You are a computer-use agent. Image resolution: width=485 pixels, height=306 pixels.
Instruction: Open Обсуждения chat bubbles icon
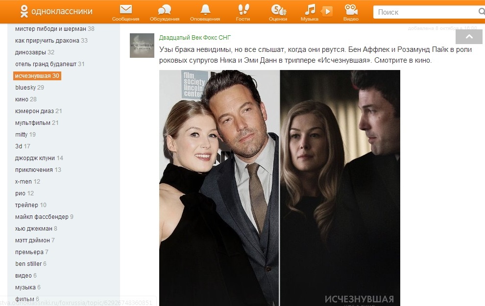[x=164, y=10]
